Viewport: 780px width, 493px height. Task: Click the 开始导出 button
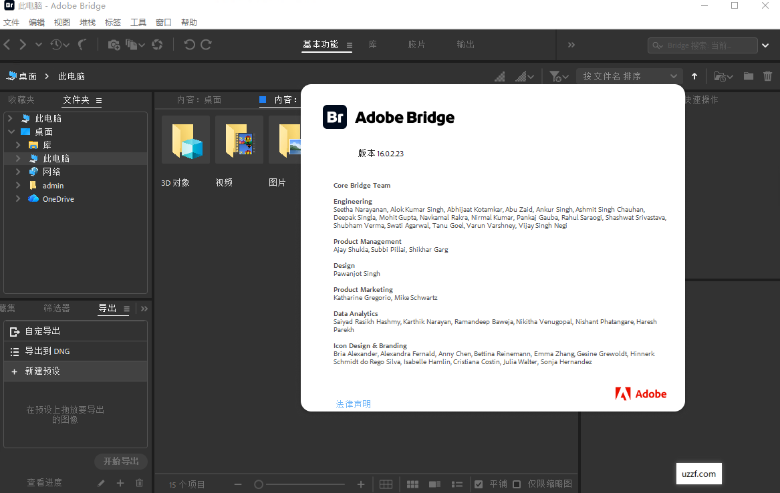(x=120, y=460)
